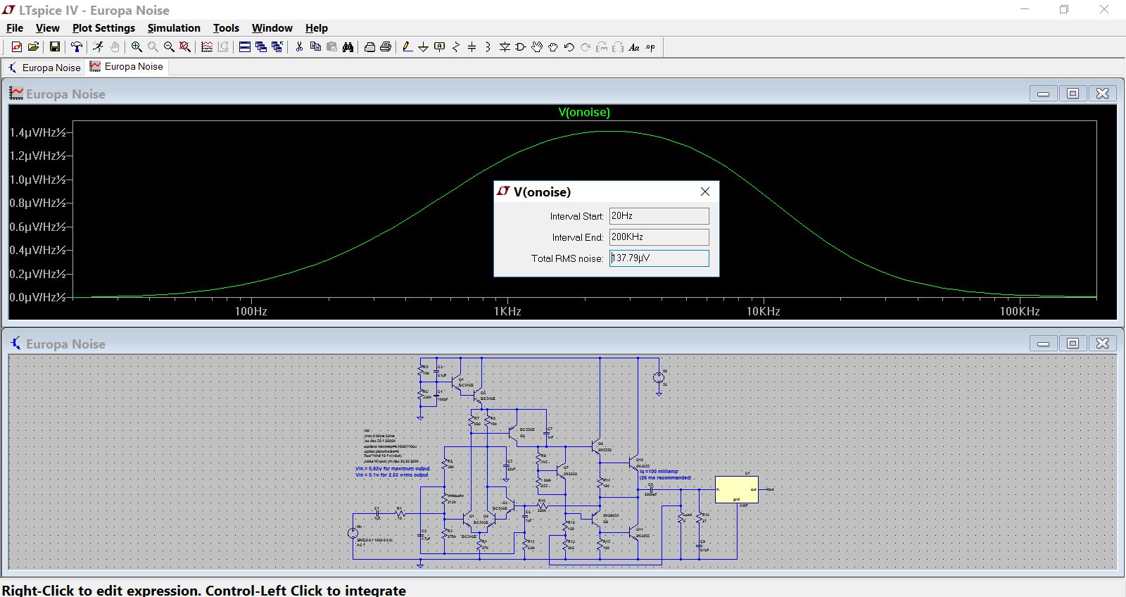Click the Total RMS noise field
Image resolution: width=1126 pixels, height=597 pixels.
click(659, 258)
